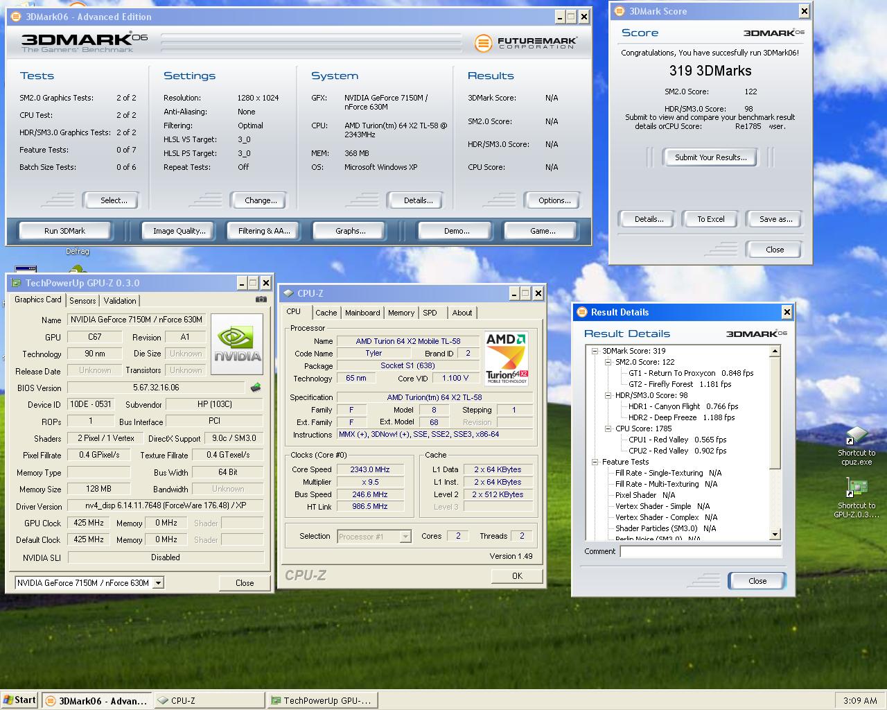Screen dimensions: 887x710
Task: Click Change... under Settings
Action: (261, 200)
